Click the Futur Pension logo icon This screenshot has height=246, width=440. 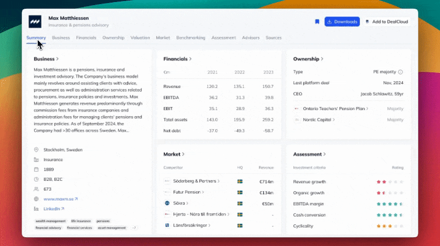click(x=167, y=192)
